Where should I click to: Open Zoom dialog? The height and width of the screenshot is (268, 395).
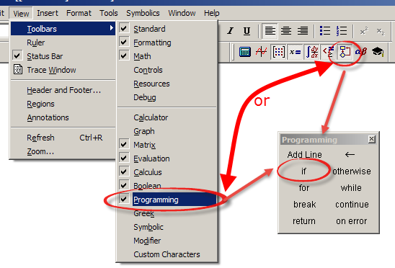tap(63, 151)
